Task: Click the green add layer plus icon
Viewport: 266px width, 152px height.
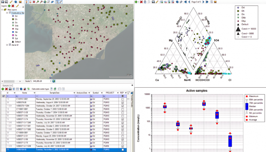Action: click(x=9, y=6)
